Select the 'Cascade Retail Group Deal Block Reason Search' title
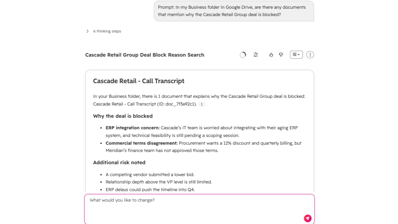Screen dimensions: 398x224 (145, 55)
